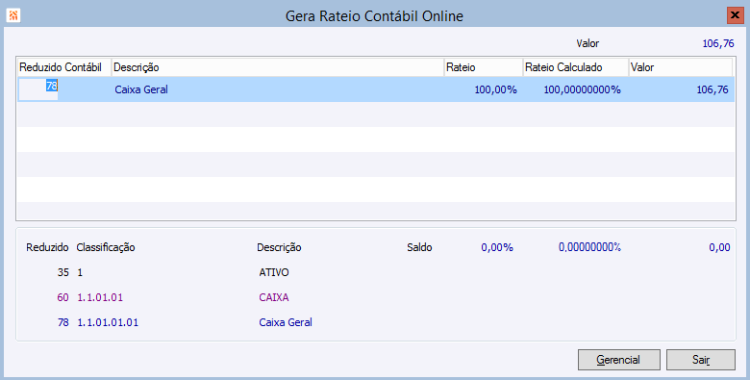This screenshot has height=380, width=750.
Task: Click the Reduzido Contábil column header
Action: click(64, 67)
